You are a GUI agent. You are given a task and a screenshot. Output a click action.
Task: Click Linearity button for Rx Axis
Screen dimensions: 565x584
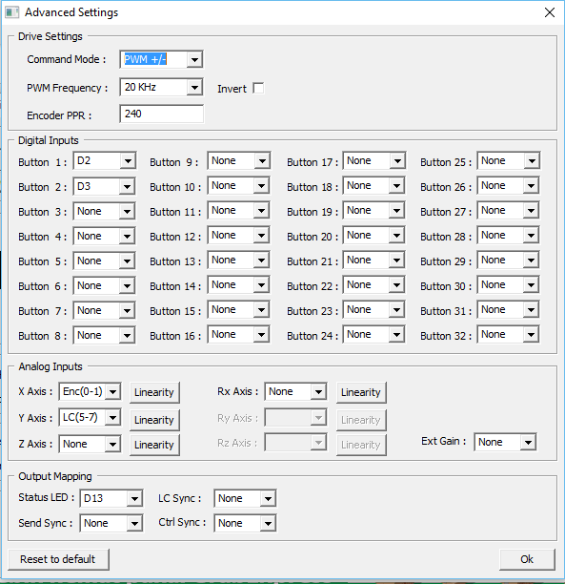click(x=361, y=392)
